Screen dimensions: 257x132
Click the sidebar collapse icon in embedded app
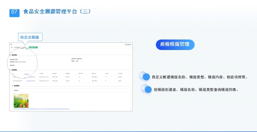(11, 44)
